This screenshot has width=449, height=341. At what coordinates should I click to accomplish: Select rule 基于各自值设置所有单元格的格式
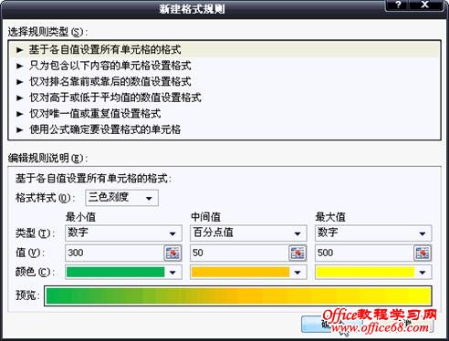(x=224, y=49)
